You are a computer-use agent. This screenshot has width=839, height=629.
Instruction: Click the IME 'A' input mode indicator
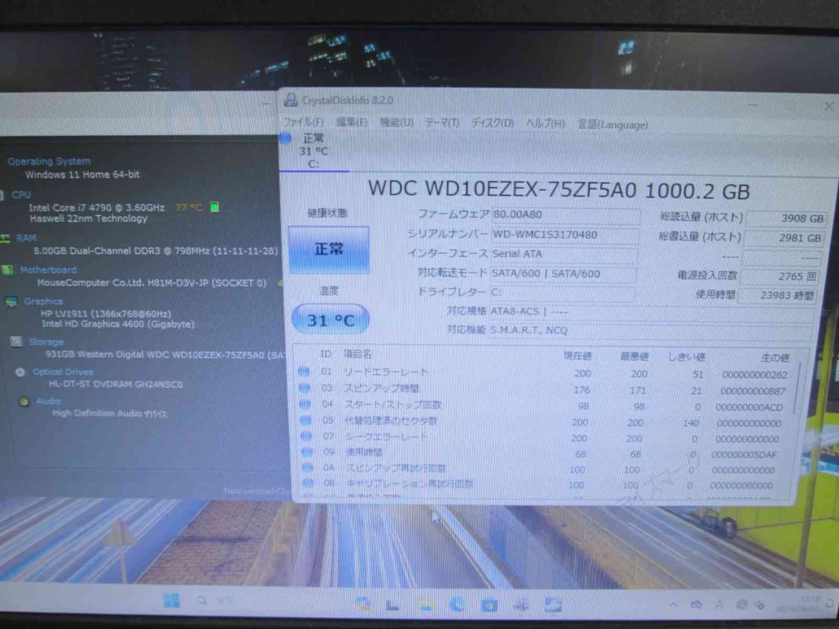coord(719,605)
